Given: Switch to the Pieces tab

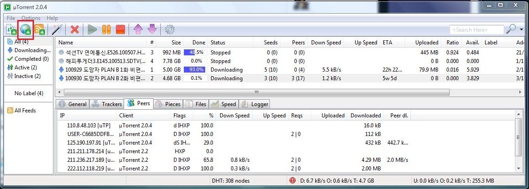Looking at the screenshot, I should tap(168, 104).
